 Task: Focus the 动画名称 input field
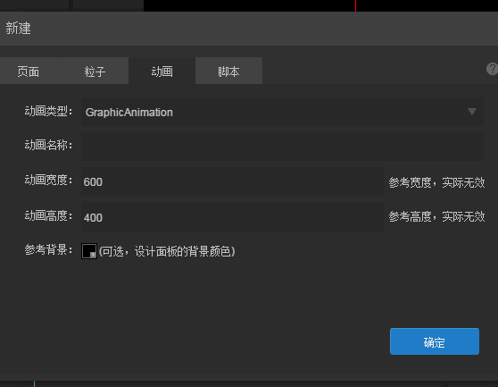coord(282,147)
